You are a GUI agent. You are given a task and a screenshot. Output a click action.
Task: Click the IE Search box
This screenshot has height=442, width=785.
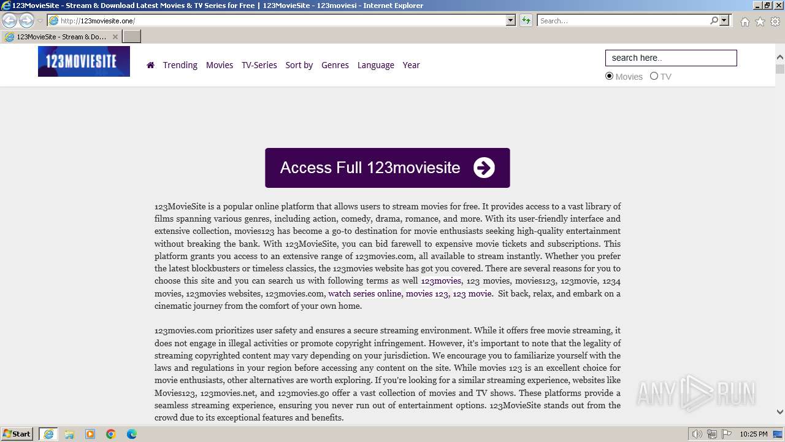[622, 20]
